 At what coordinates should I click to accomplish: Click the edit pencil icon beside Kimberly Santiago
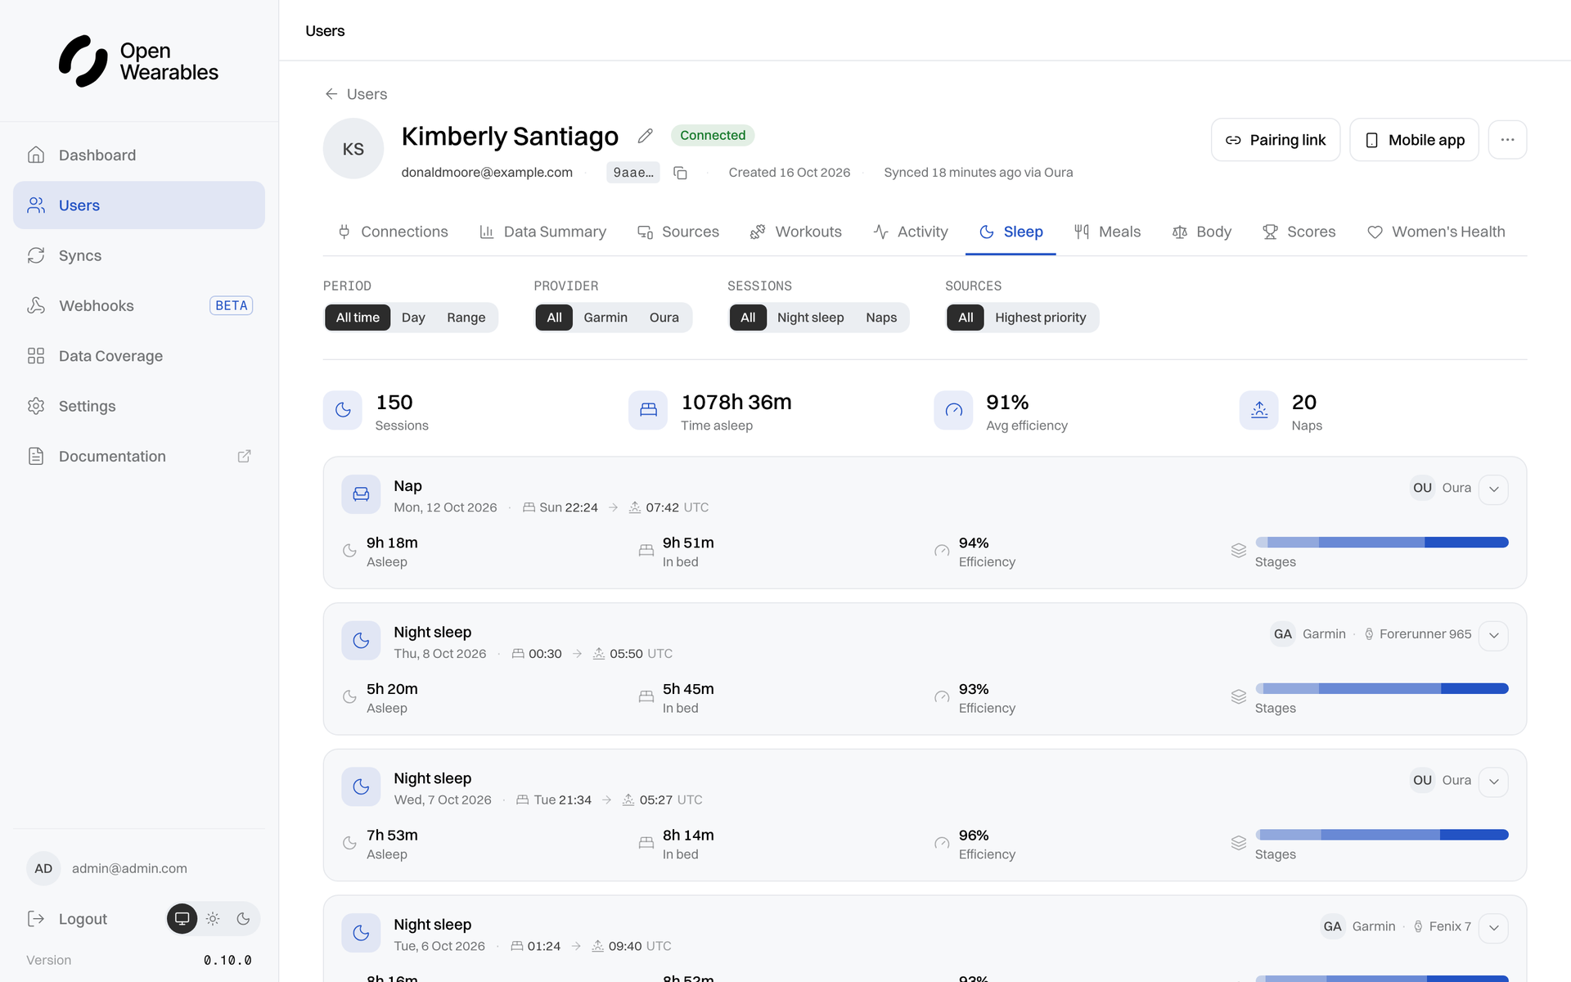(646, 136)
